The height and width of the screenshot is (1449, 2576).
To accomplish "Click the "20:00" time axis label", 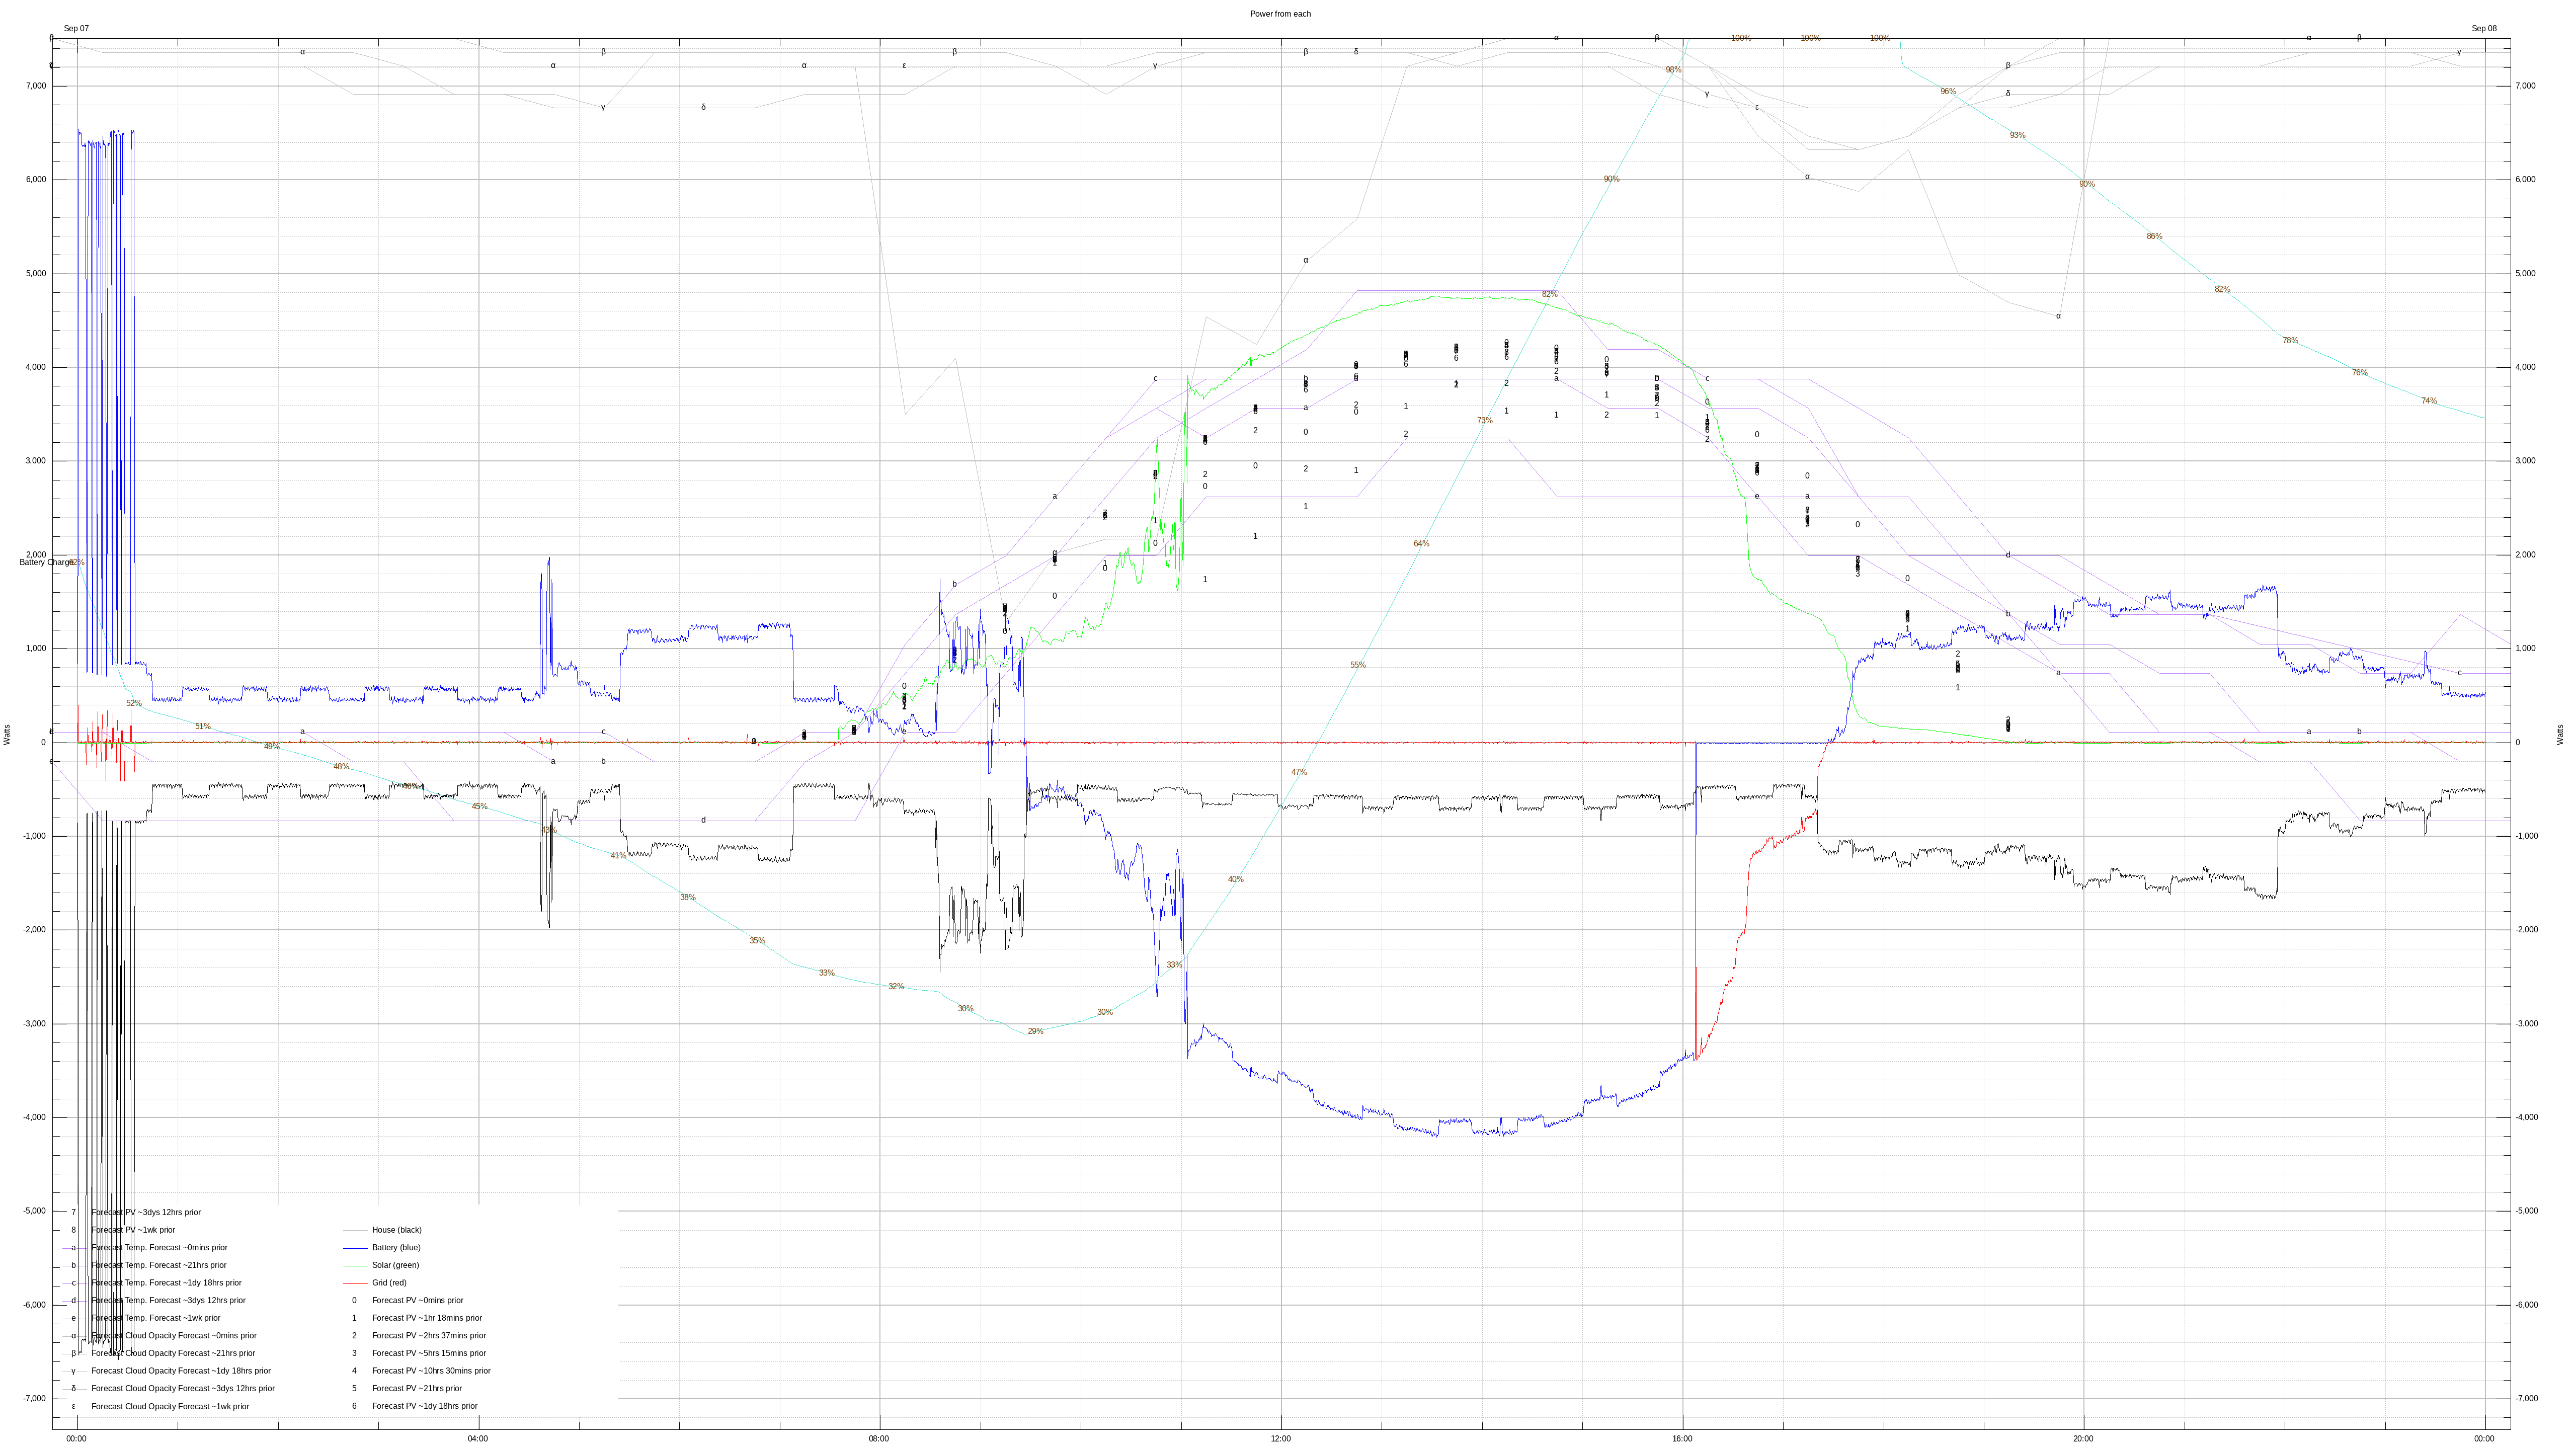I will click(2083, 1439).
